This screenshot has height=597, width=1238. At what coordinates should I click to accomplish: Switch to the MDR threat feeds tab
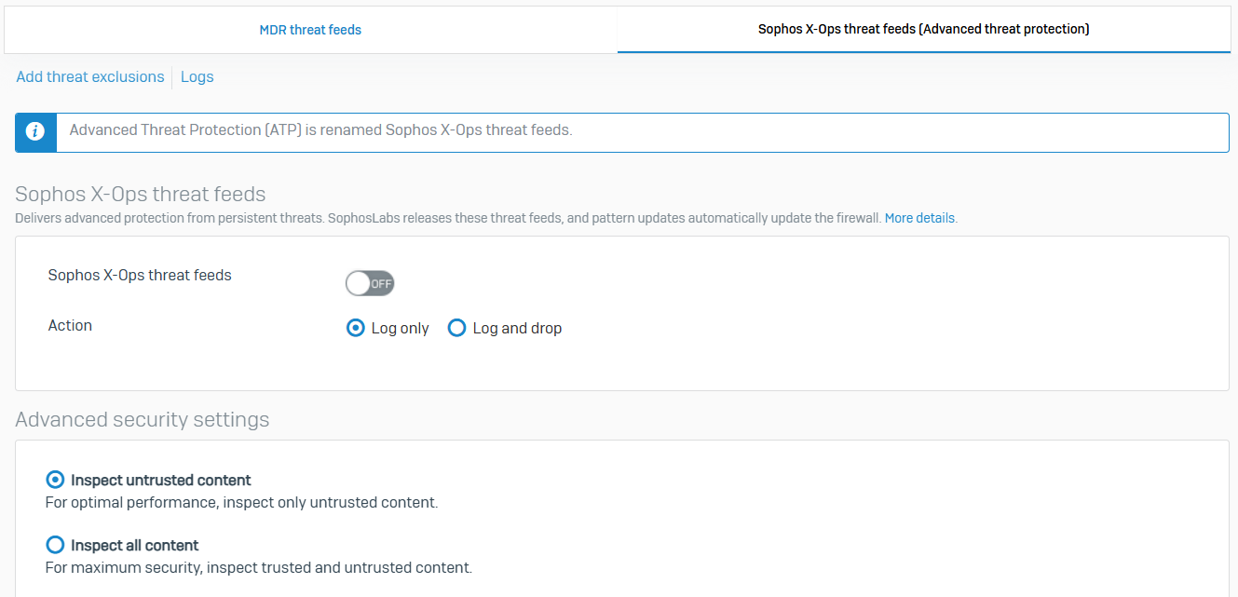click(x=310, y=30)
